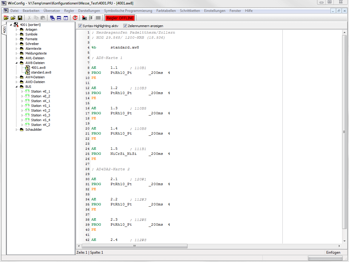Tile windows horizontally icon
The height and width of the screenshot is (262, 349).
click(59, 18)
